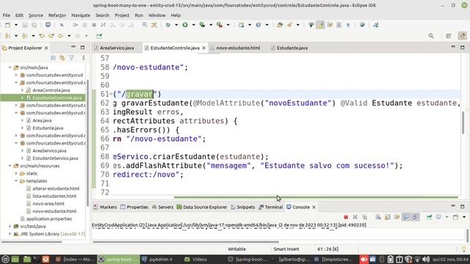Click the New wizard toolbar icon
The height and width of the screenshot is (264, 470).
[8, 25]
